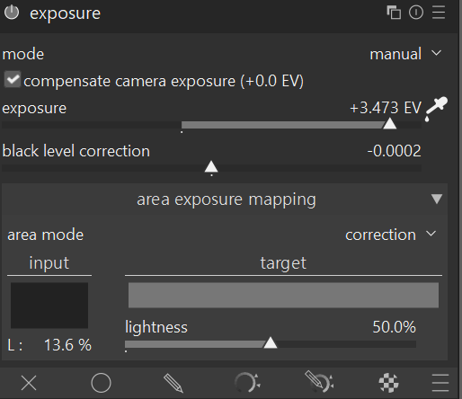The width and height of the screenshot is (462, 399).
Task: Open the blending options menu icon
Action: click(x=440, y=383)
